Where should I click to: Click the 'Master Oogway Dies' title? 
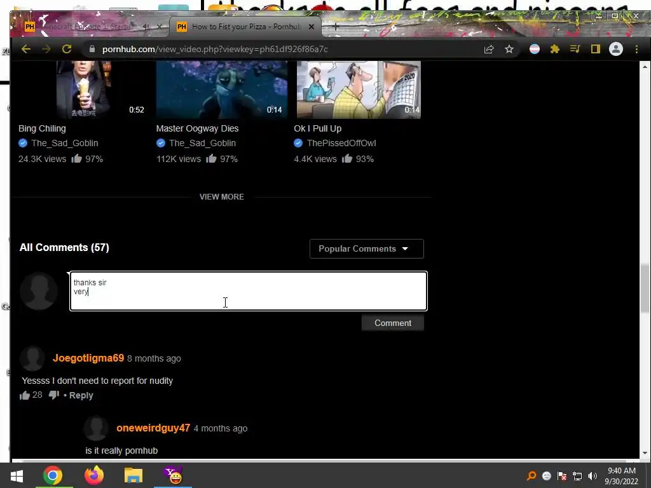[197, 128]
